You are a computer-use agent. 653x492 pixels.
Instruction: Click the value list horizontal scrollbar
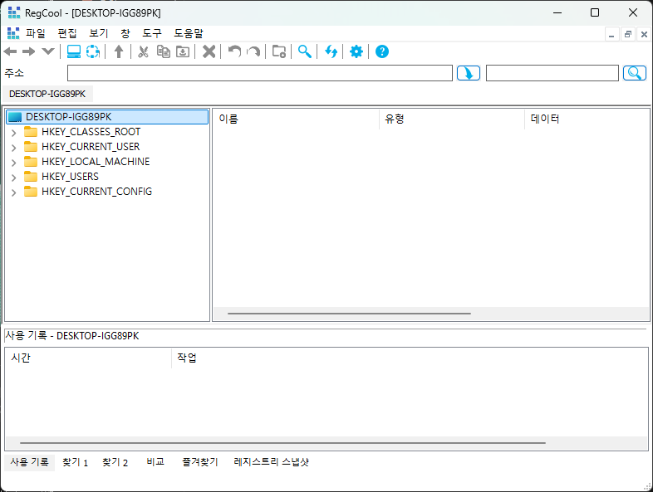coord(349,313)
